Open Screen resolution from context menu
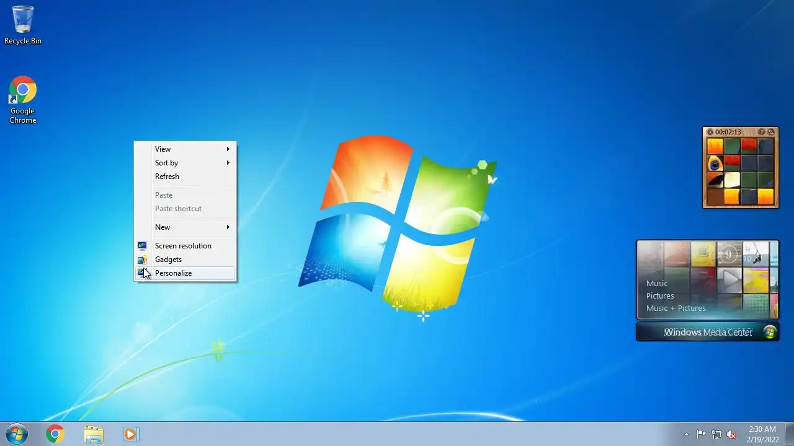Image resolution: width=794 pixels, height=446 pixels. (x=185, y=246)
